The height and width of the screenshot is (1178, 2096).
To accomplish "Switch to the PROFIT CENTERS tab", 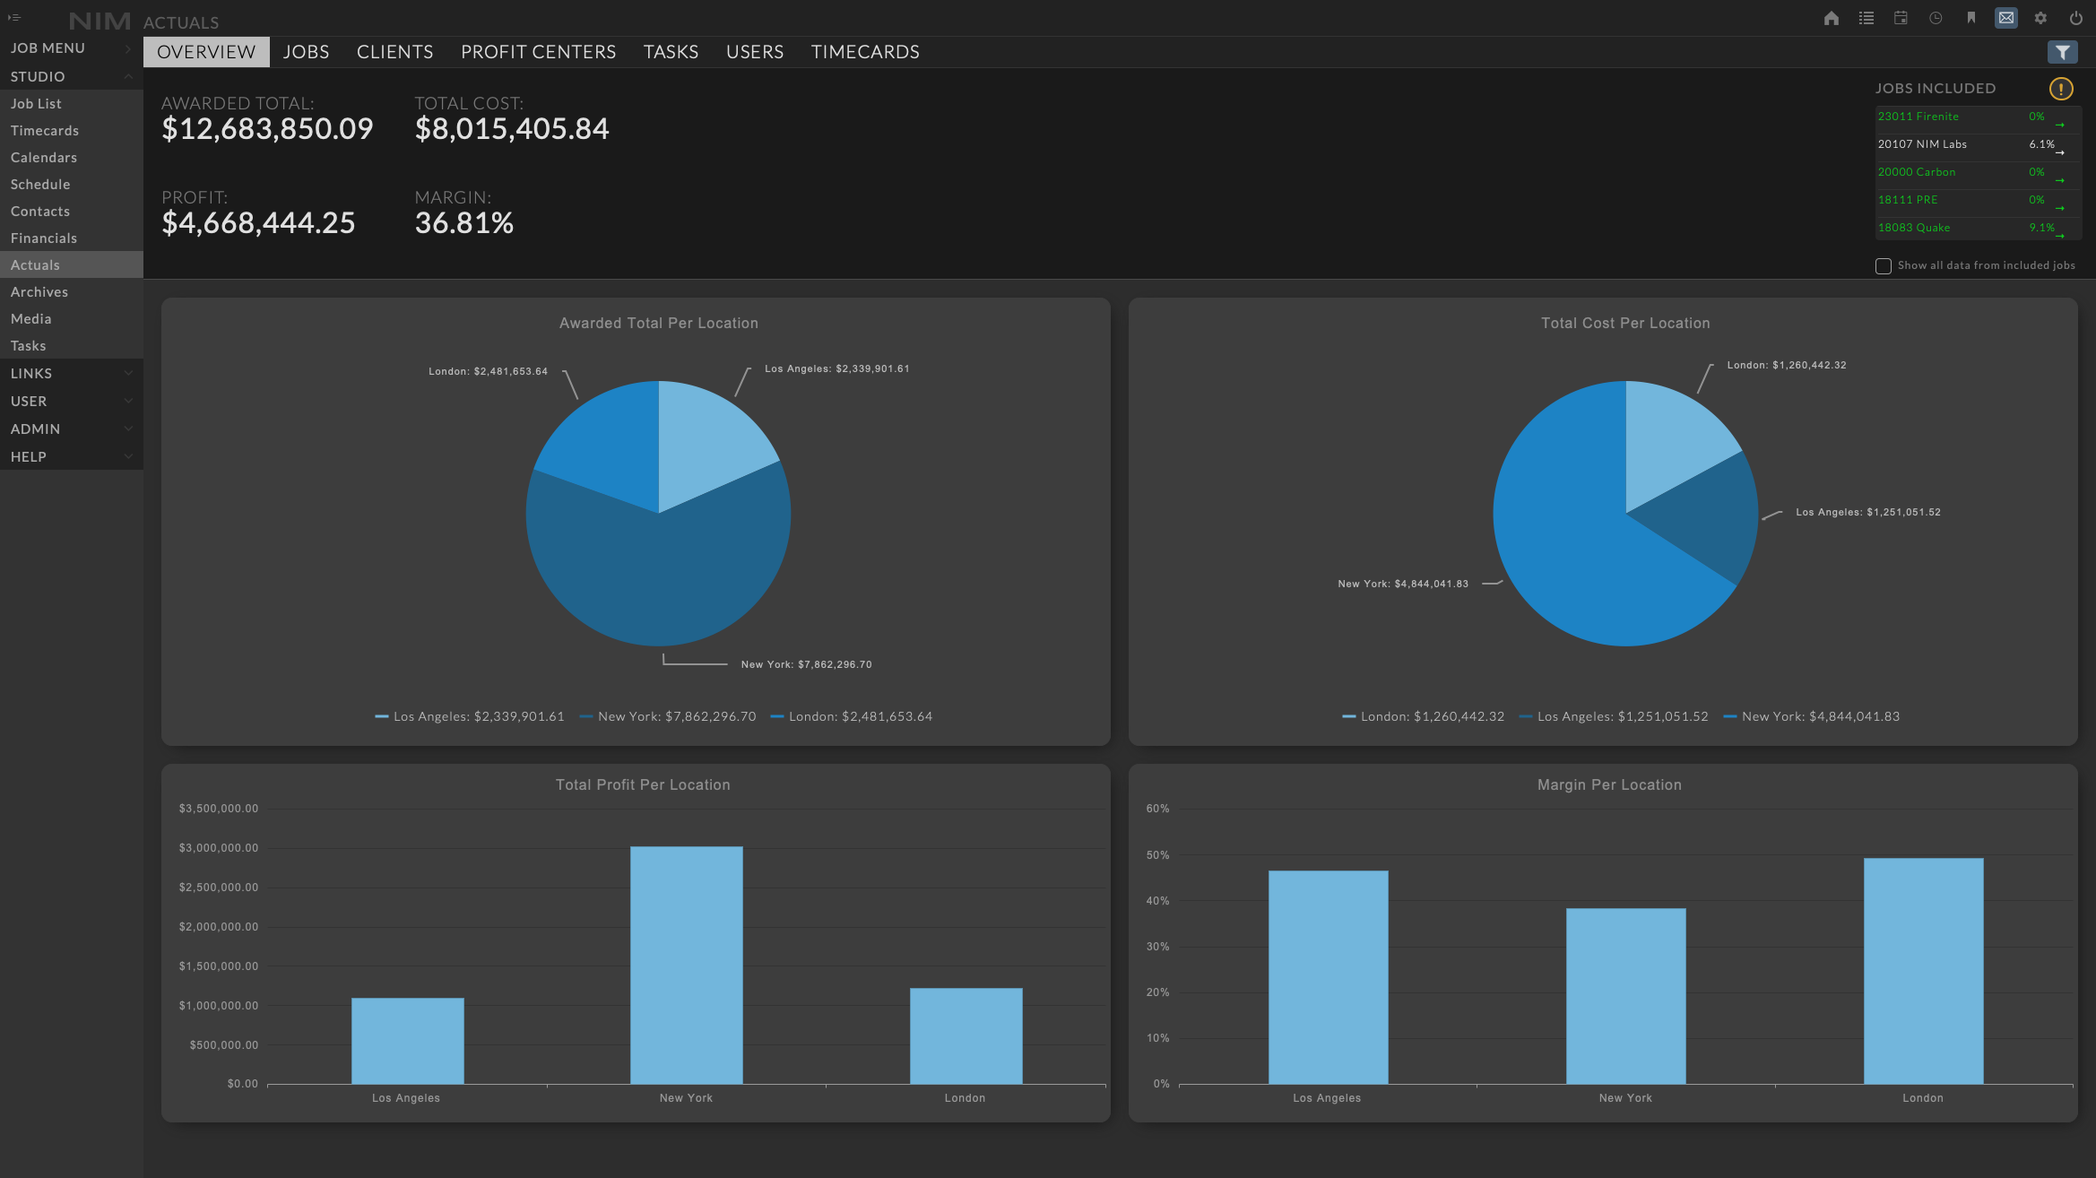I will click(538, 52).
